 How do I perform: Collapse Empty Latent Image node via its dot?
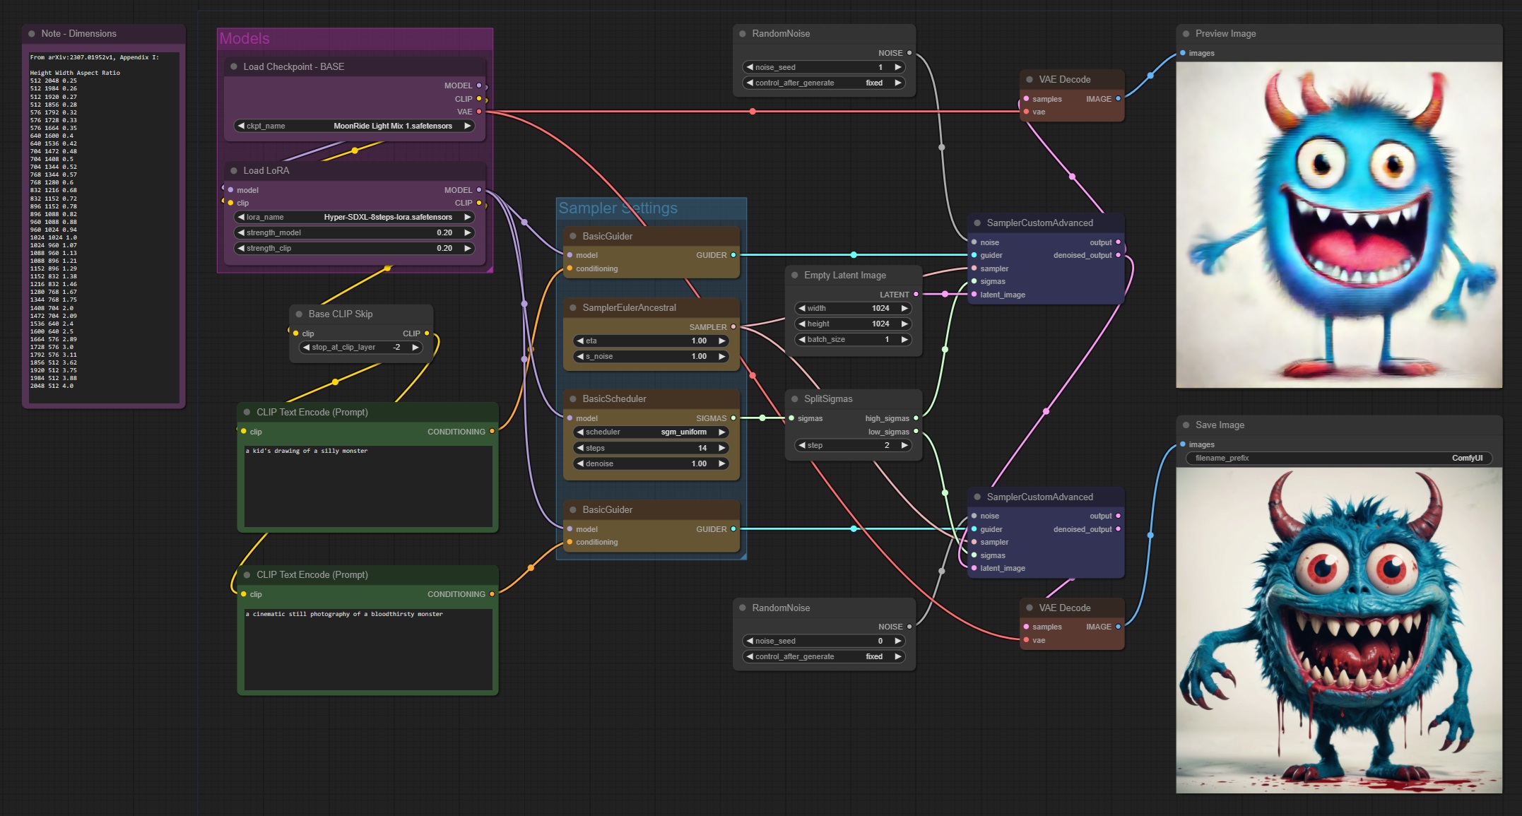(794, 276)
